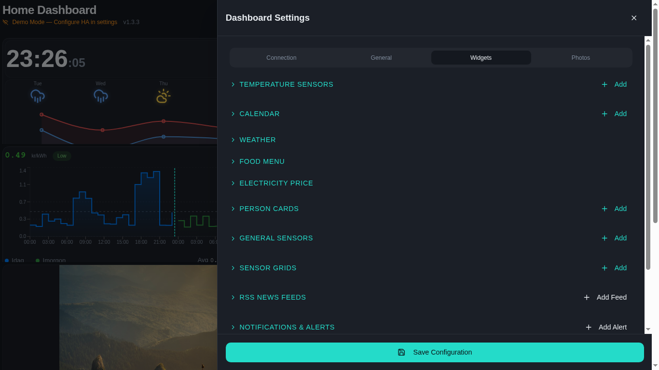Image resolution: width=659 pixels, height=370 pixels.
Task: Expand the General Sensors section chevron
Action: (x=233, y=238)
